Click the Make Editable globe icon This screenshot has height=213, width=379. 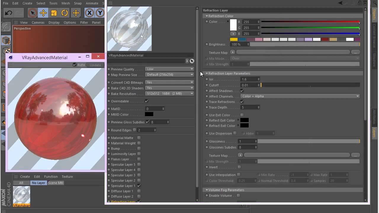(6, 27)
